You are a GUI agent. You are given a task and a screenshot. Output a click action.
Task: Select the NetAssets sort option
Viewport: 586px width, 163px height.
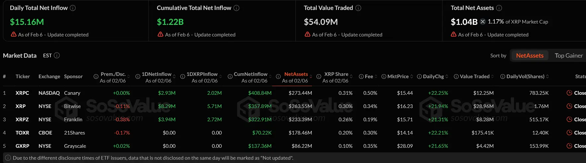[x=530, y=56]
